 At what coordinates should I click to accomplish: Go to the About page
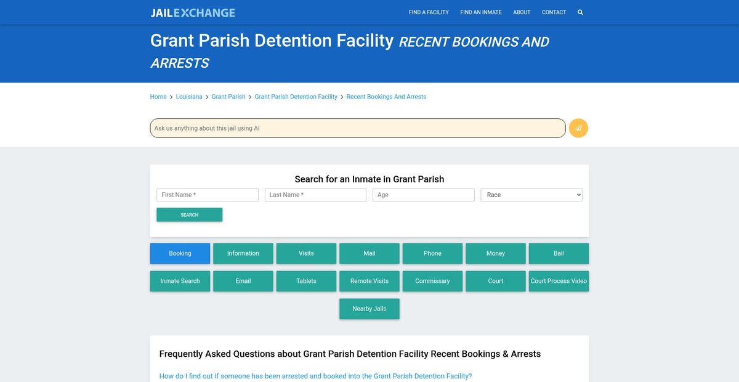522,12
